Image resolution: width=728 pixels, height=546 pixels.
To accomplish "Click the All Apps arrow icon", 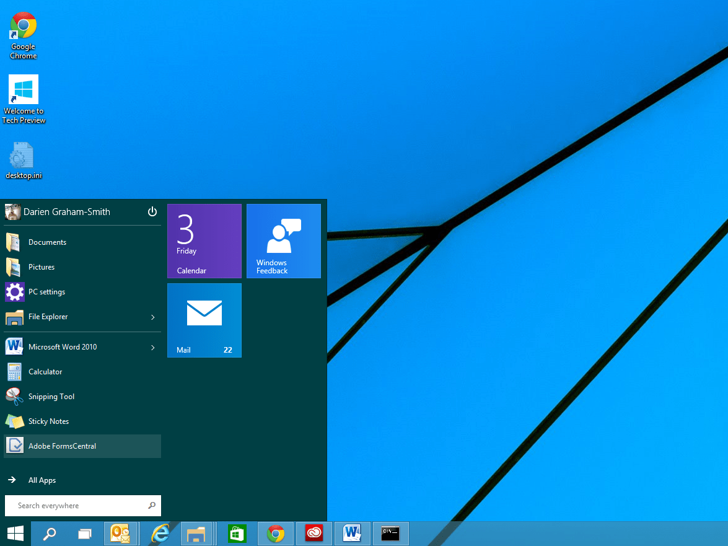I will (x=12, y=480).
